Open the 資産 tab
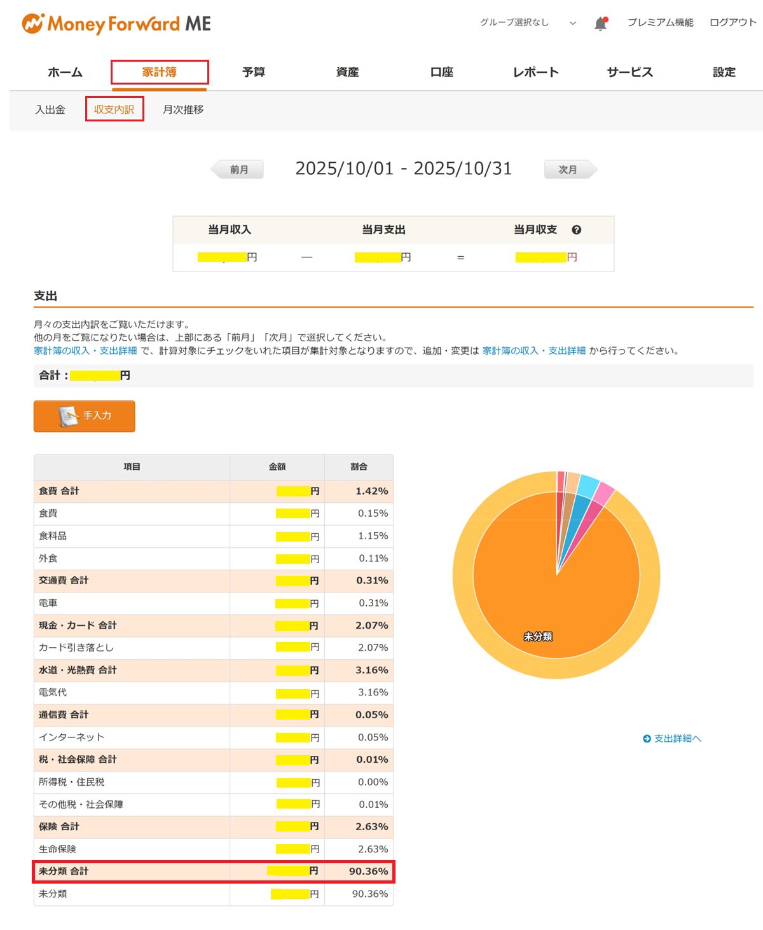Viewport: 763px width, 930px height. tap(347, 72)
